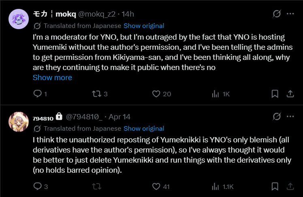Image resolution: width=303 pixels, height=197 pixels.
Task: View analytics of mokq's tweet
Action: (216, 94)
